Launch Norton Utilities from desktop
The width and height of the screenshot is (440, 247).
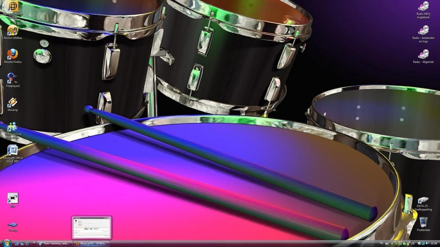coord(12,32)
